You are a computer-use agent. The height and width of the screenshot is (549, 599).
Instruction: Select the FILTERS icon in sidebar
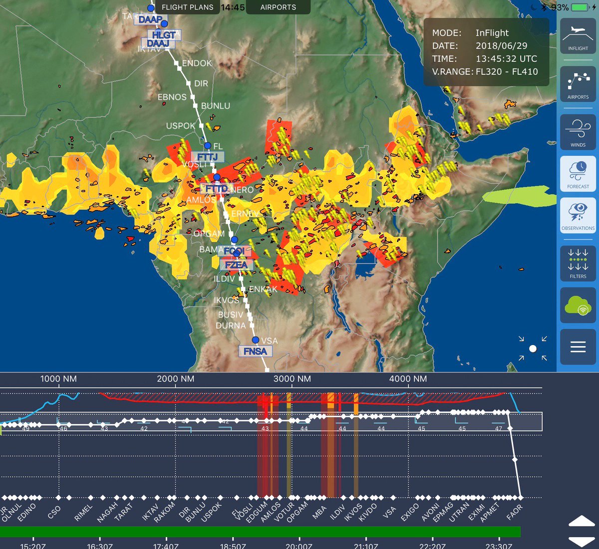click(578, 263)
